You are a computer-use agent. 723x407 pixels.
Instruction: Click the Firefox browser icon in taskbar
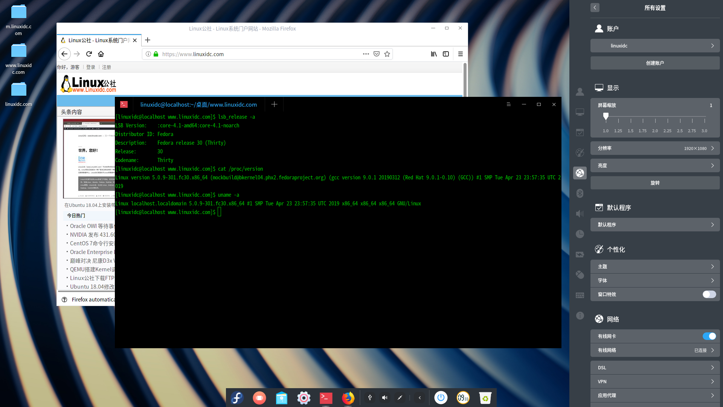click(348, 398)
